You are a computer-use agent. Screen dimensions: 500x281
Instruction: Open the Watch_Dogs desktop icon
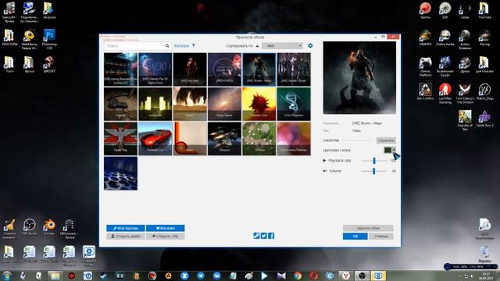coord(484,92)
